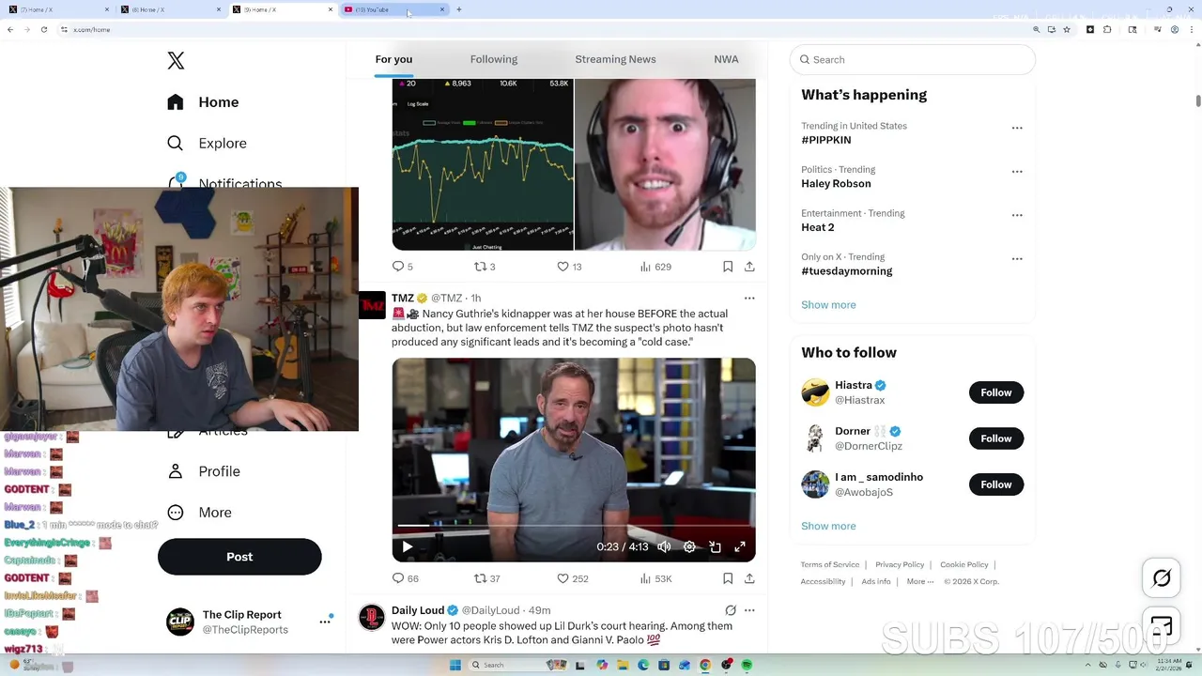Open the NWA tab

point(726,59)
